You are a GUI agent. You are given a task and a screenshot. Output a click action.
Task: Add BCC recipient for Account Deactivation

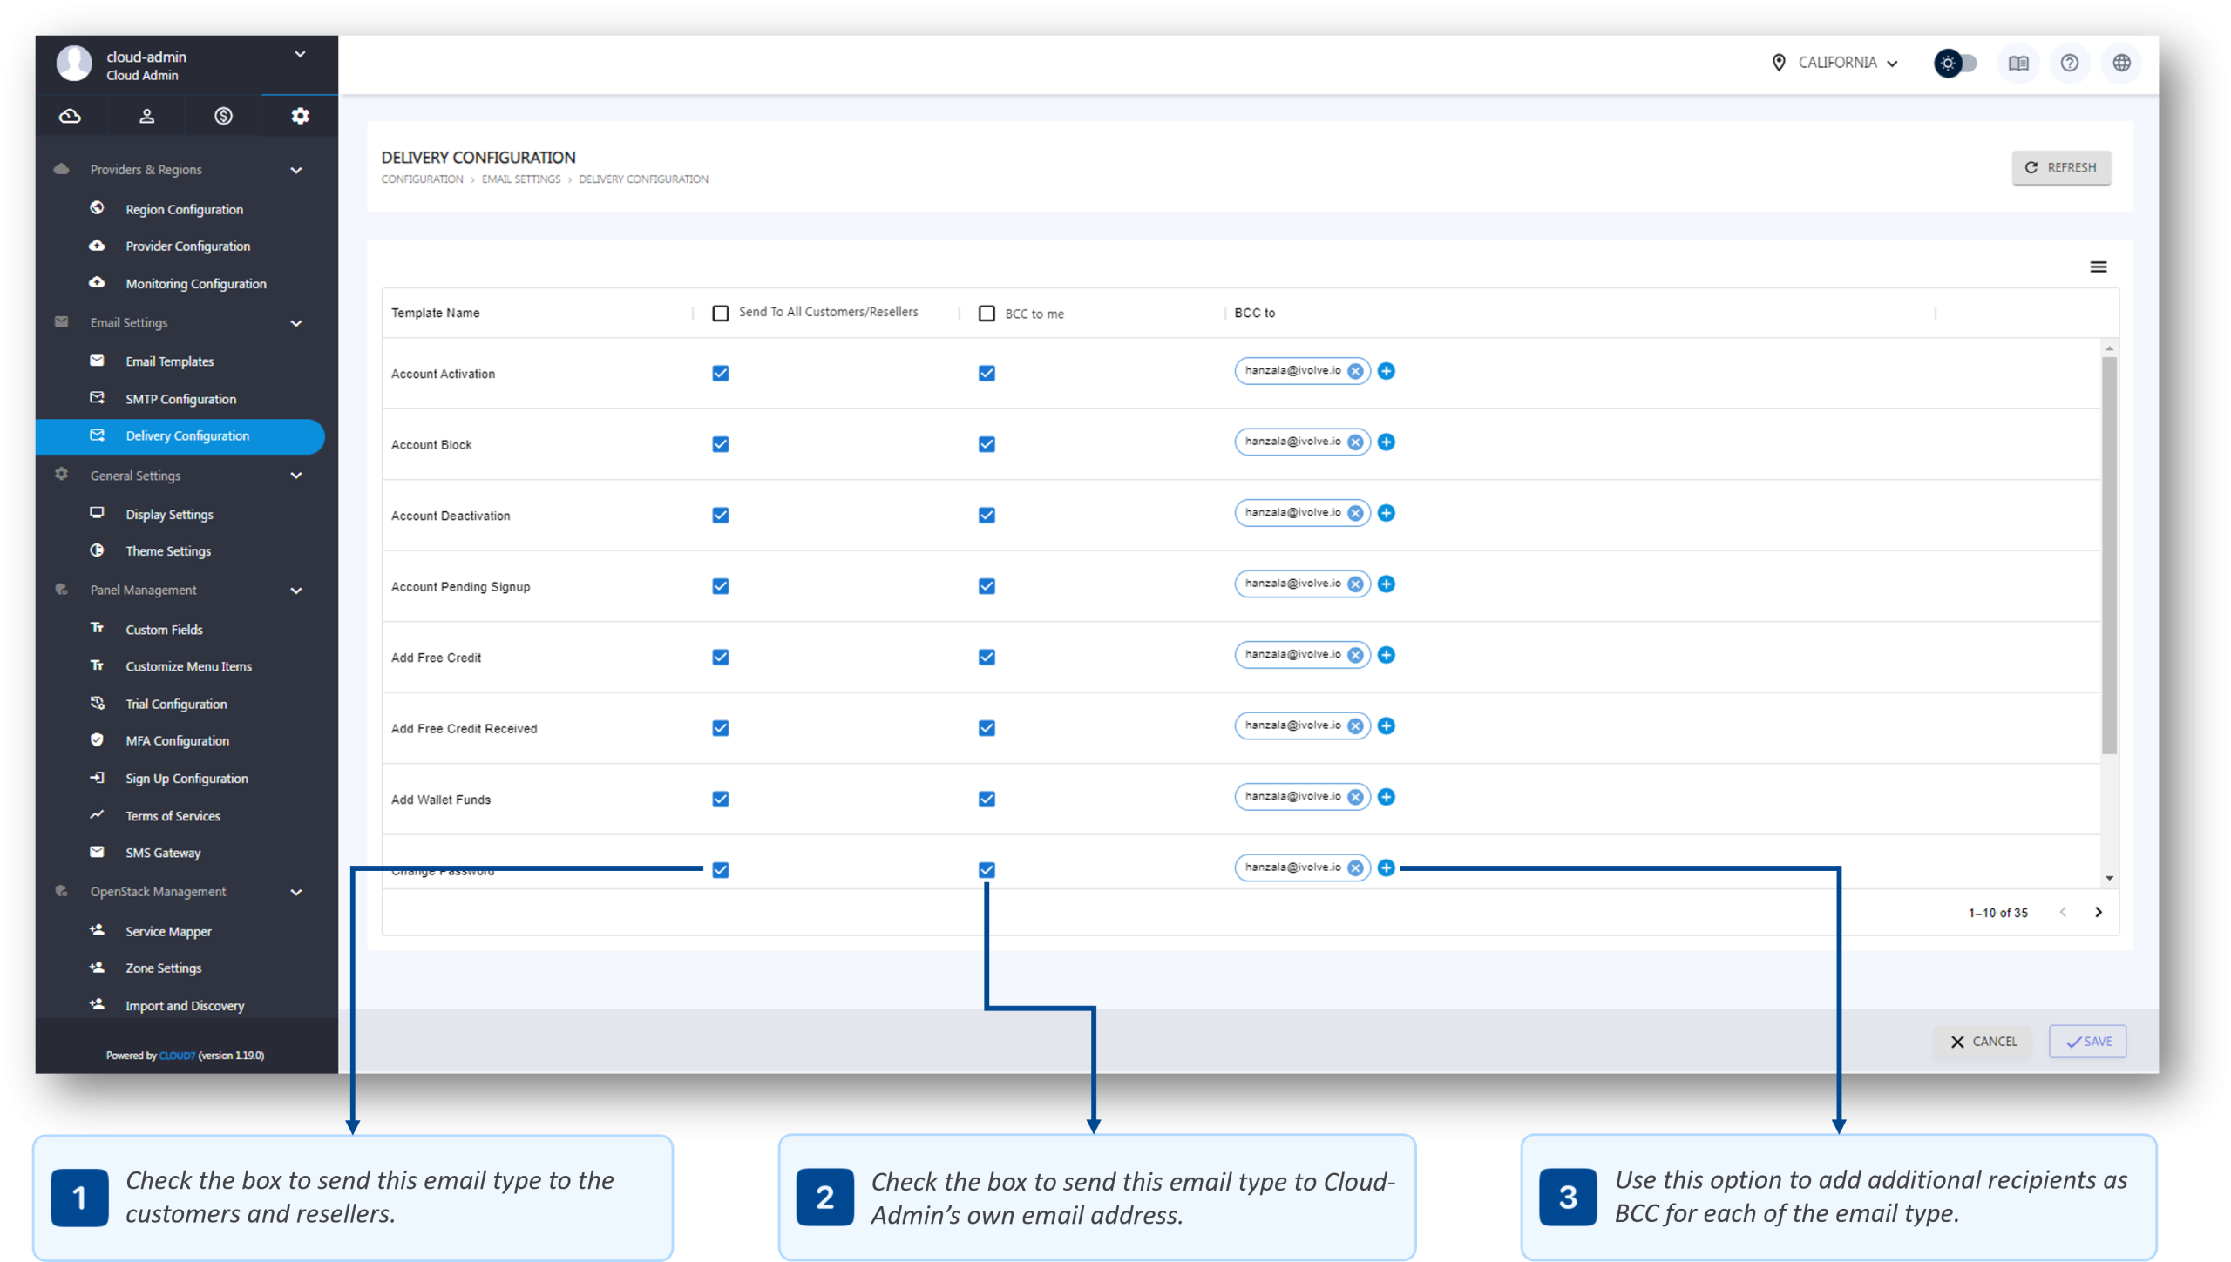click(1387, 513)
